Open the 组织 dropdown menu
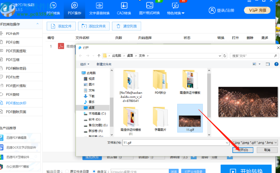Screen dimensions: 280x173 (x=85, y=64)
